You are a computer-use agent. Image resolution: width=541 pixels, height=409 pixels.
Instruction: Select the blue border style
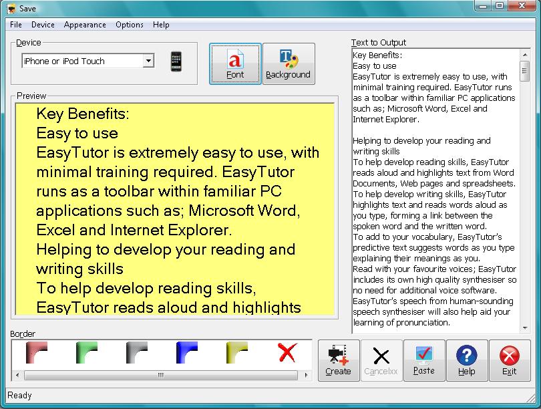click(x=186, y=353)
